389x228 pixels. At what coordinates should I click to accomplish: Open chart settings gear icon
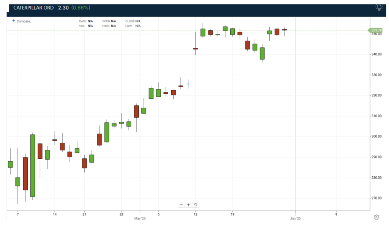tap(376, 217)
